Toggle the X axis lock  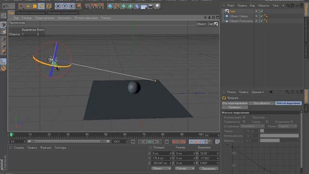point(58,6)
